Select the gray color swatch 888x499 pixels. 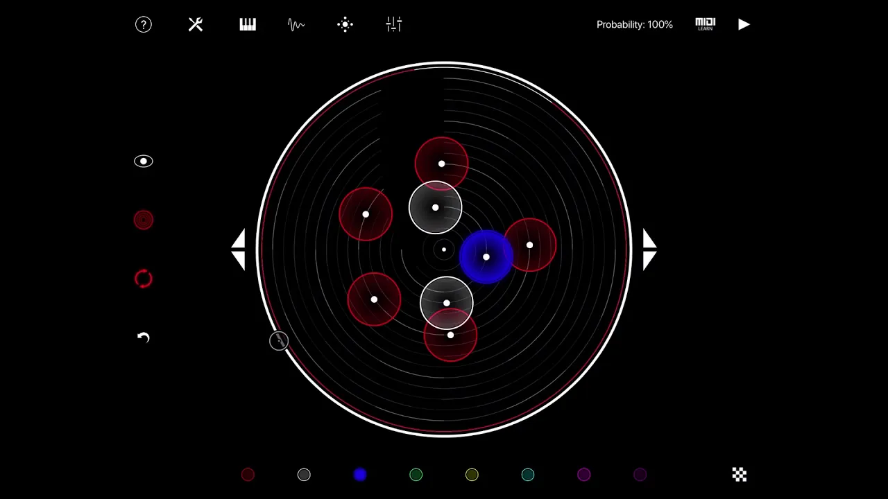[304, 475]
